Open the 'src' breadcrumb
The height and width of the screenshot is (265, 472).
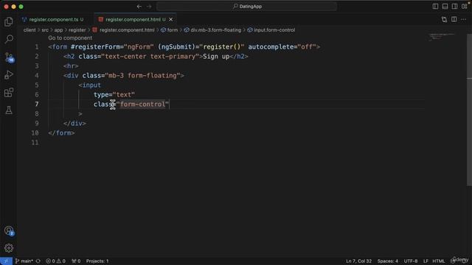45,30
